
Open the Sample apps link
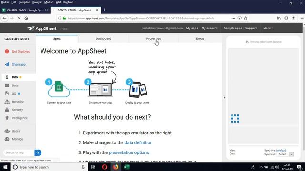pos(233,28)
